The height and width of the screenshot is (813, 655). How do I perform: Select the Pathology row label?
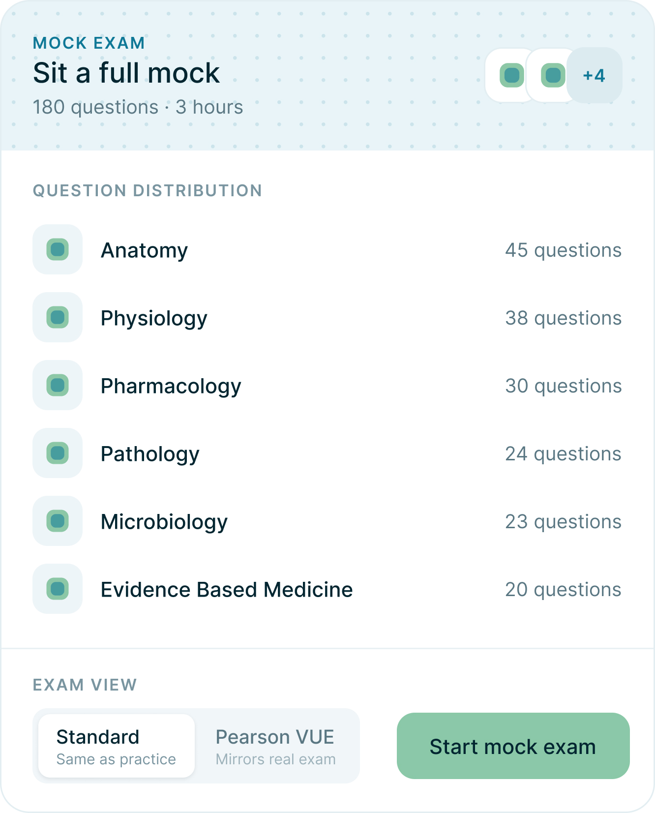pos(150,454)
